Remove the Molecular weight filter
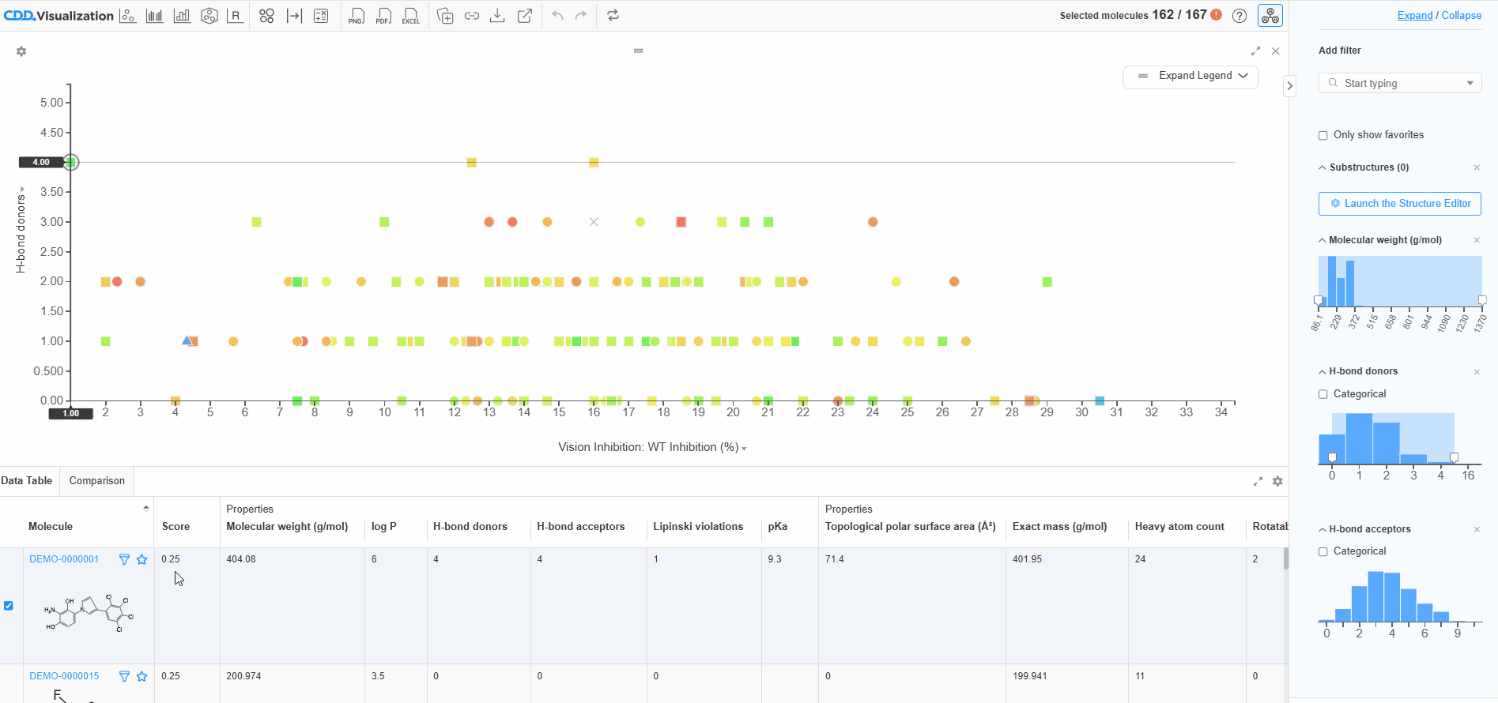 [1477, 240]
